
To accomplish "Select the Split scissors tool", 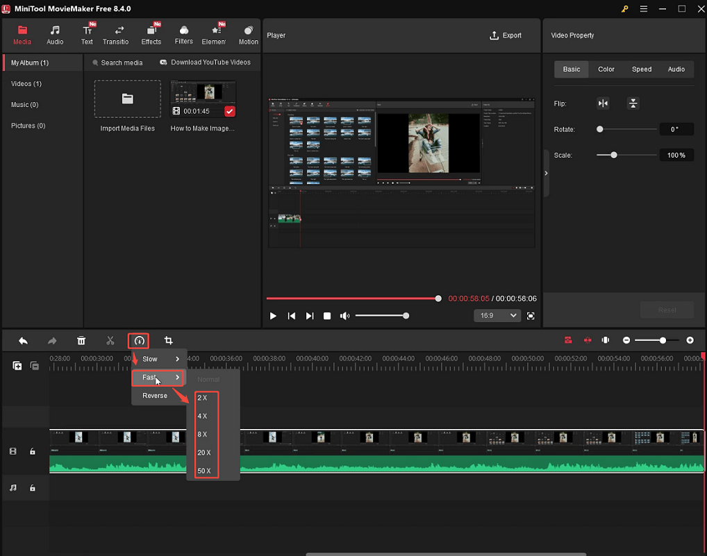I will point(110,340).
